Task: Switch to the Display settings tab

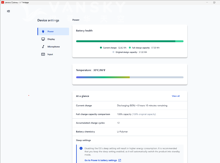Action: point(51,39)
